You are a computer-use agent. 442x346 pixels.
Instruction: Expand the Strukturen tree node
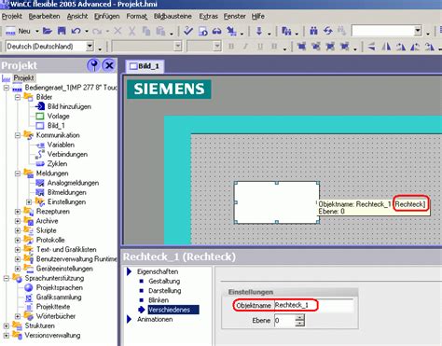click(x=7, y=326)
